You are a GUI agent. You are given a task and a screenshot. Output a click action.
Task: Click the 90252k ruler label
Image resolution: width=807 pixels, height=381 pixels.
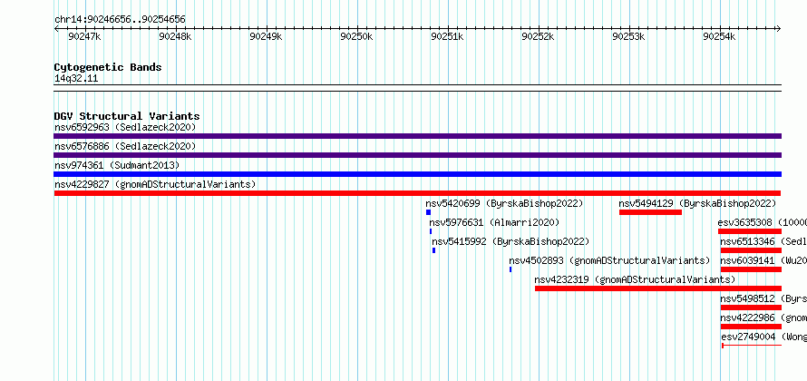(538, 36)
